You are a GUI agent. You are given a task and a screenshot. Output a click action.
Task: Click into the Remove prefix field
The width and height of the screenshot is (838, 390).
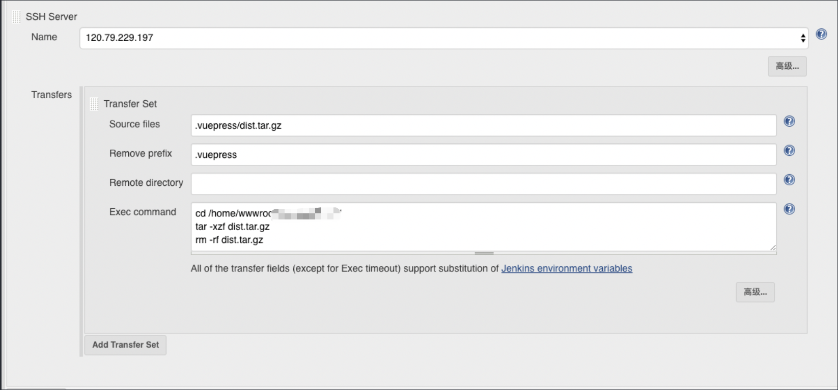(x=483, y=155)
